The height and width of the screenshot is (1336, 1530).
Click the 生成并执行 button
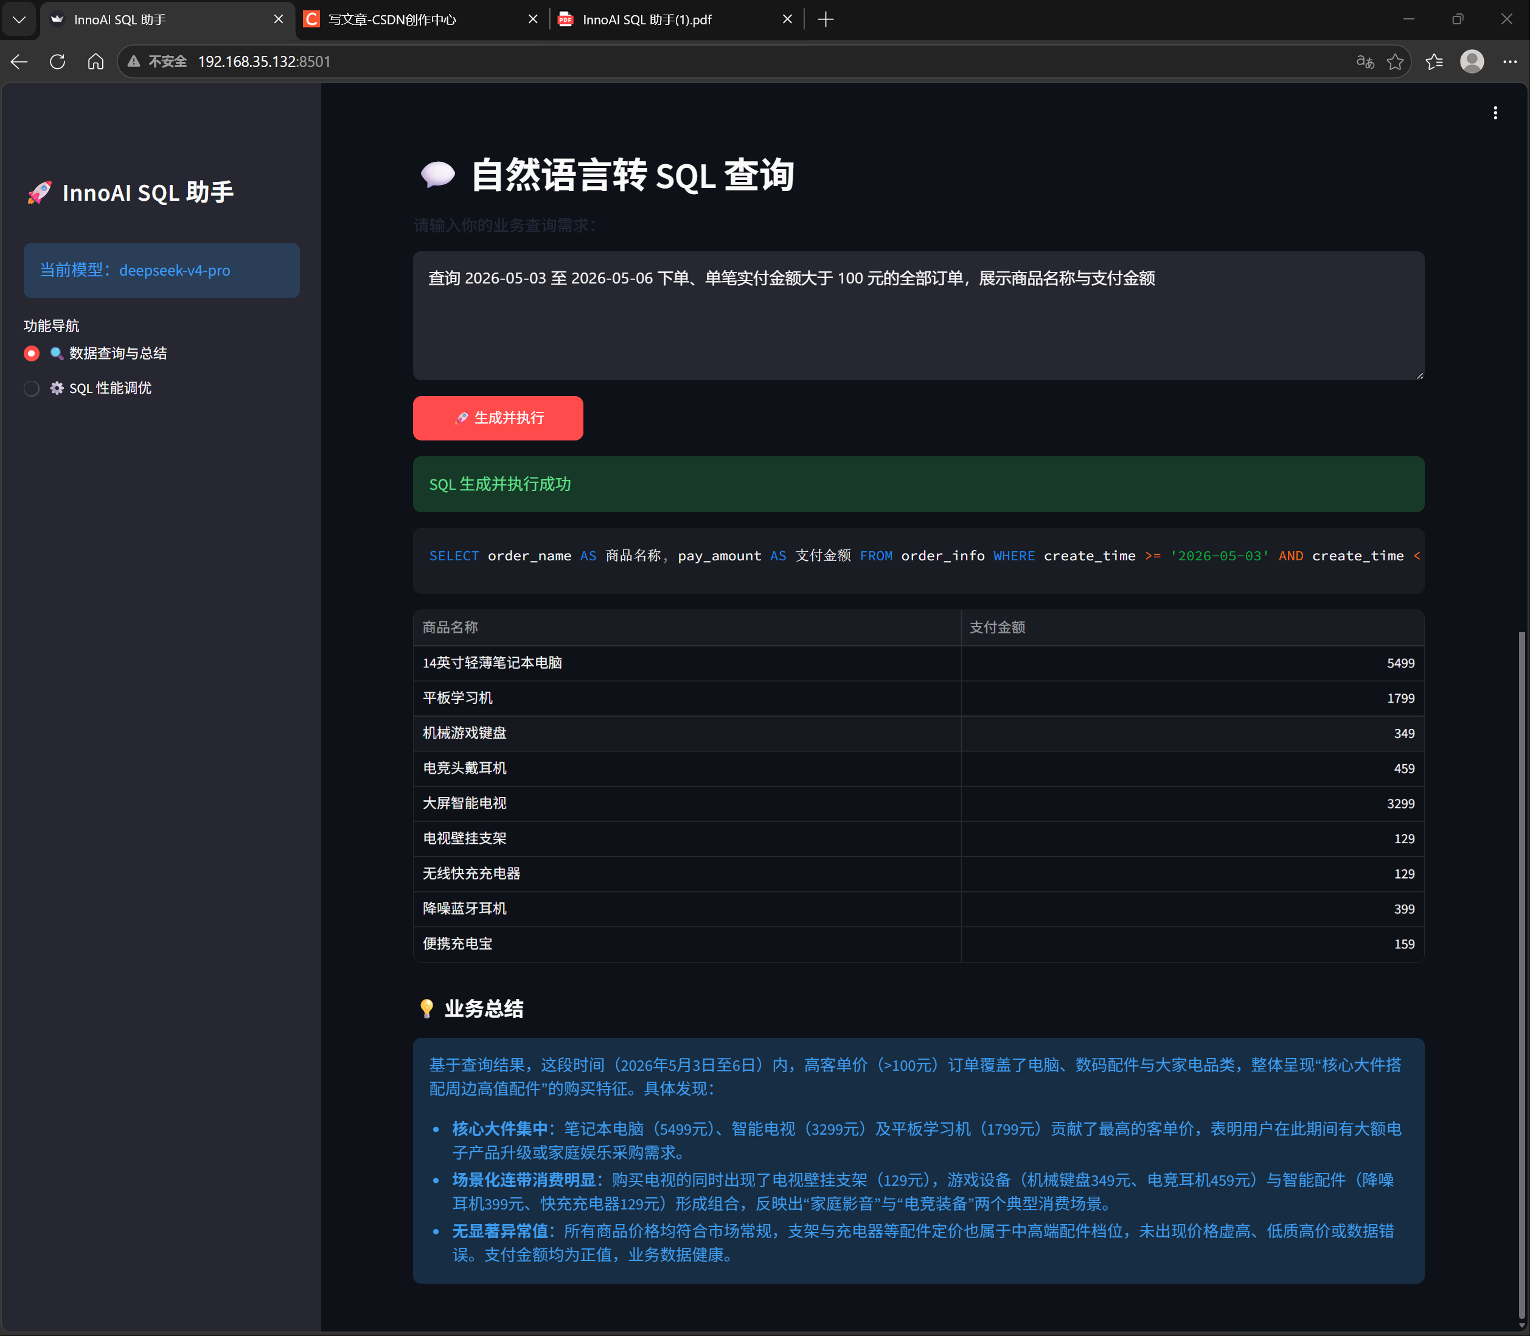pyautogui.click(x=498, y=418)
